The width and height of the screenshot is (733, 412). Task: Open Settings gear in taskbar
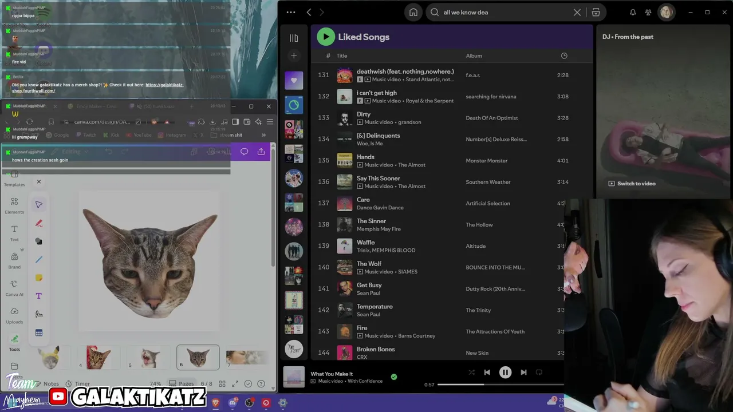click(282, 403)
